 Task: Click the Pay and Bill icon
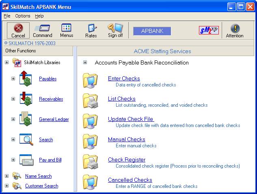[26, 160]
